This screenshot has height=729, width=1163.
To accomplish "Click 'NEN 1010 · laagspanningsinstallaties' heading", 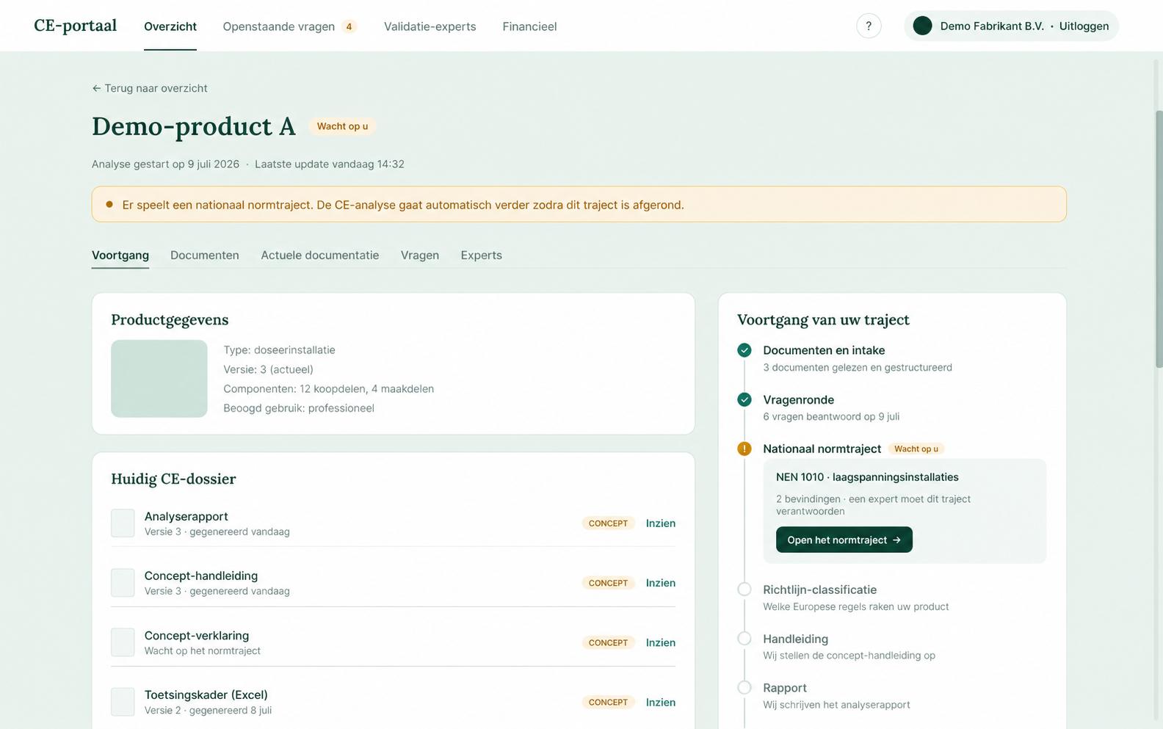I will tap(867, 477).
